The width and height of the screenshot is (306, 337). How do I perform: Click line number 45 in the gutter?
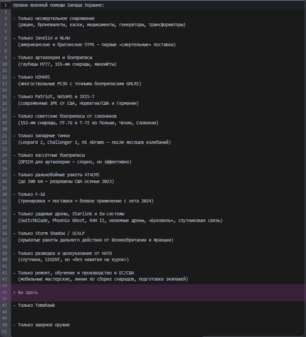pos(4,292)
